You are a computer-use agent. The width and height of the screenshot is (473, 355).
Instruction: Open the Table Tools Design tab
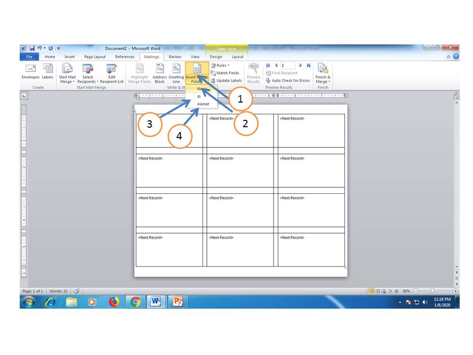[216, 57]
